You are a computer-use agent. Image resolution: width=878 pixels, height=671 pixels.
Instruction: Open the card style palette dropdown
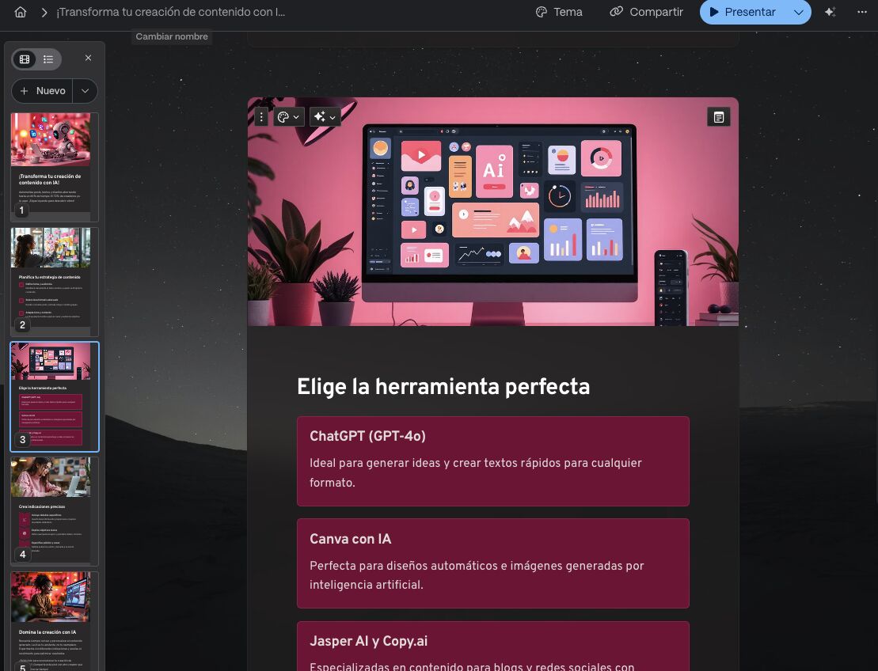[289, 117]
